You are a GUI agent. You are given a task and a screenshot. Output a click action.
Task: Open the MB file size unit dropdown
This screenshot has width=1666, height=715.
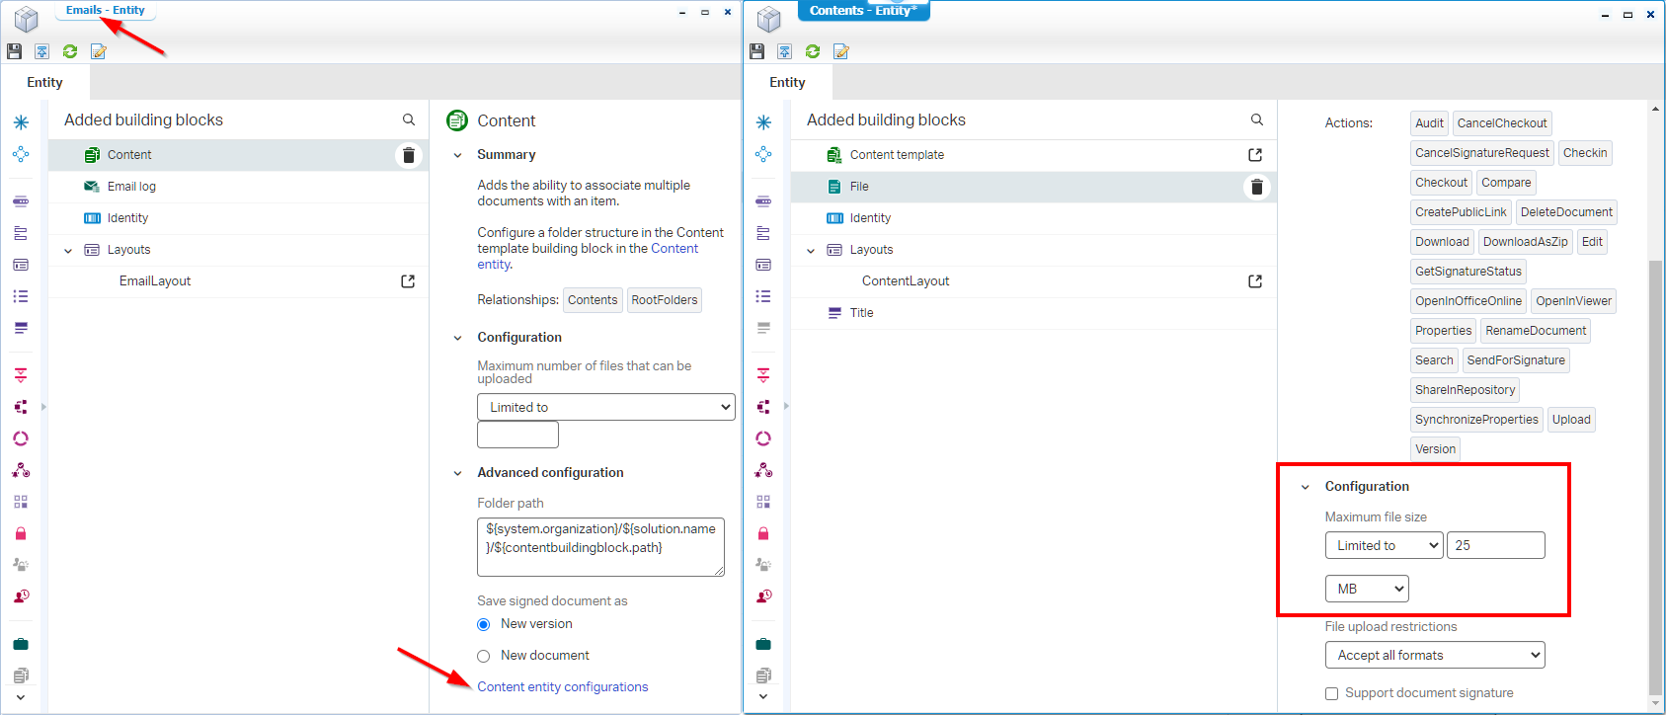click(x=1366, y=589)
